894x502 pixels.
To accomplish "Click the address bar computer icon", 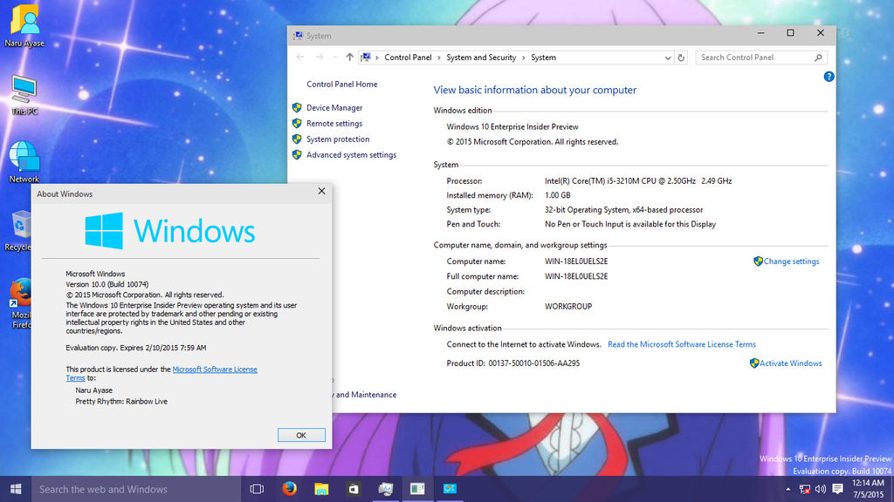I will tap(366, 58).
